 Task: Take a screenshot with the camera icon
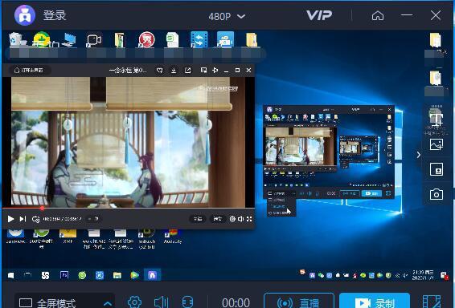tap(437, 194)
